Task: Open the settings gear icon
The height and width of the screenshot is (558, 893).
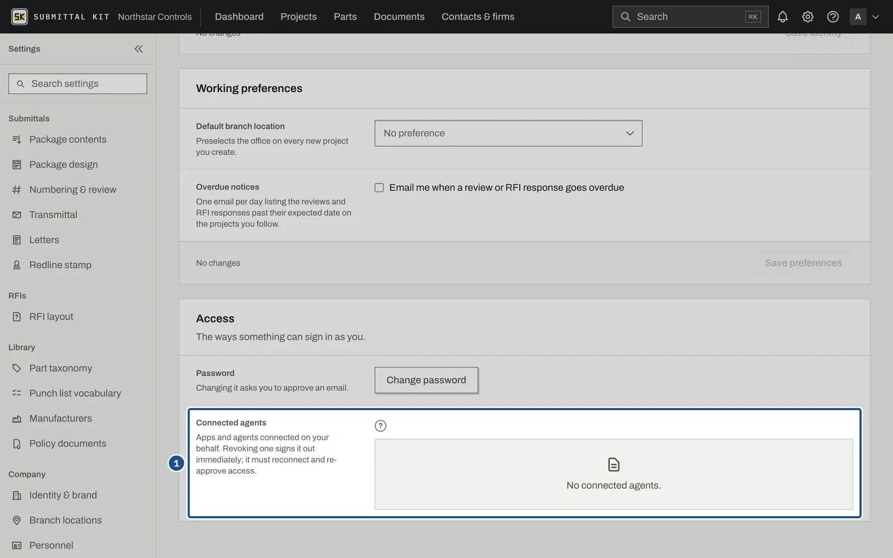Action: 808,17
